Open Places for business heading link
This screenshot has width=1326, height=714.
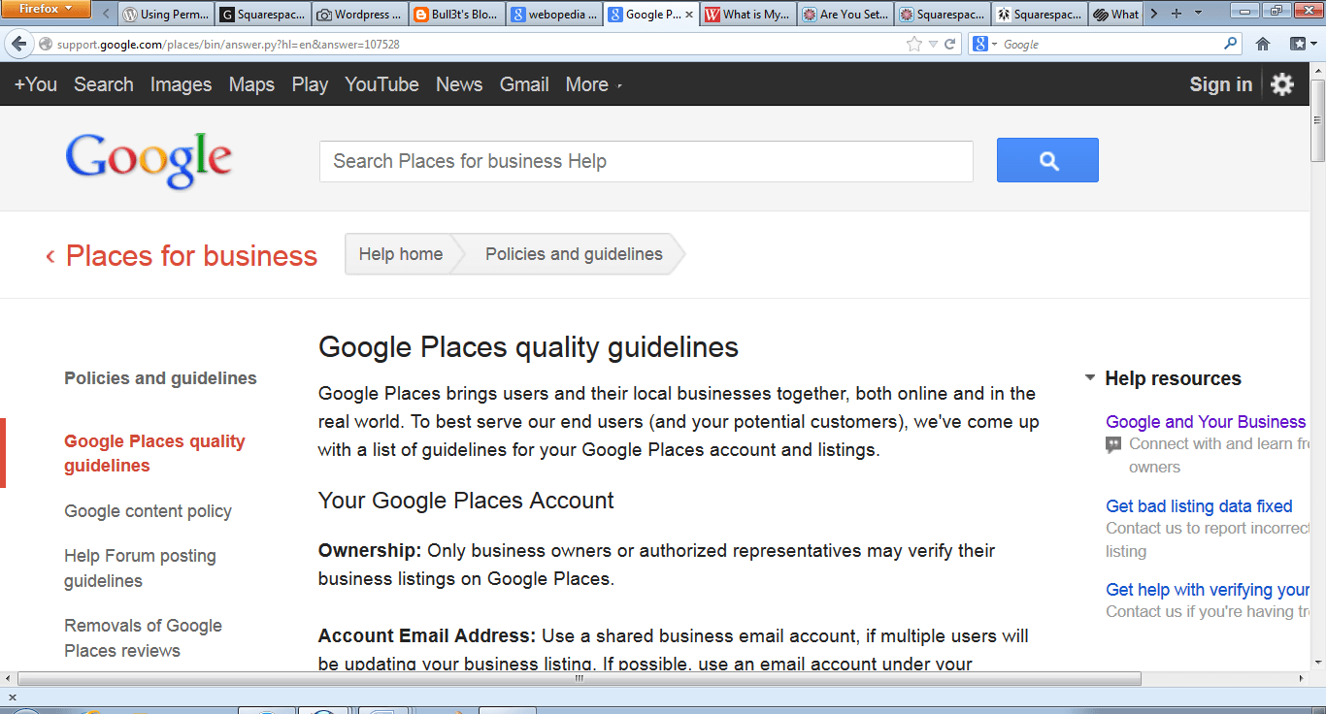point(191,256)
